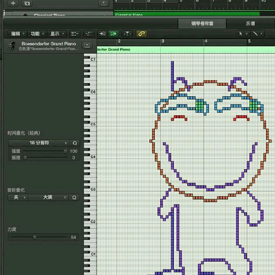Open the 编辑 menu
The image size is (275, 275).
click(x=17, y=34)
